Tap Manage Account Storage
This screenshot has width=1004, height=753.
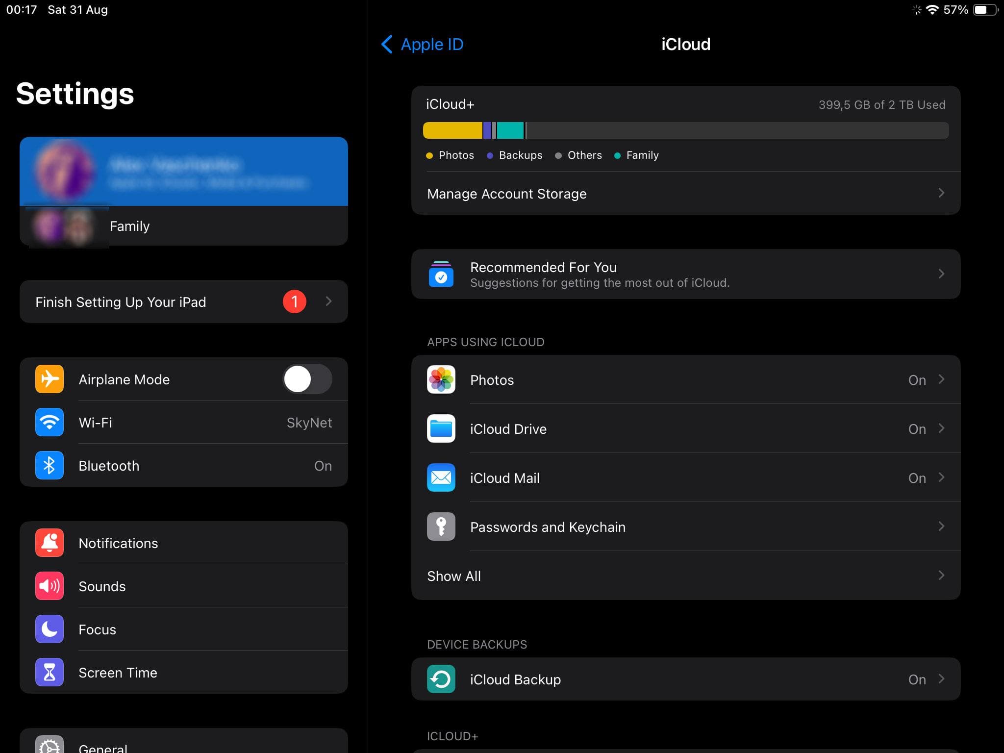[686, 193]
